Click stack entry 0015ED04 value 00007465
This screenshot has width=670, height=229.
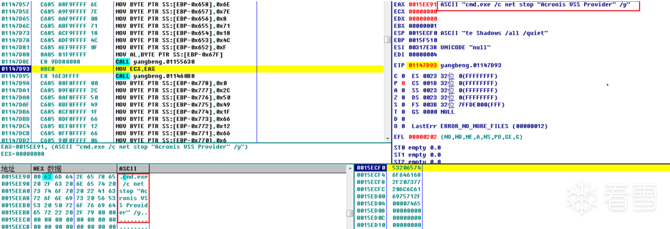[512, 204]
